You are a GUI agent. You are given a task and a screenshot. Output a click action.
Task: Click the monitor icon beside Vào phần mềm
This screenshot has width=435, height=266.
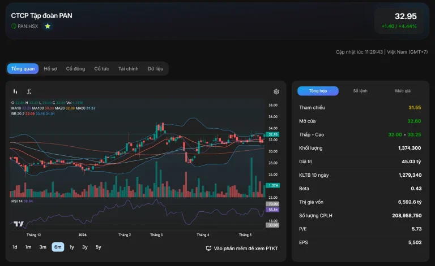(208, 248)
